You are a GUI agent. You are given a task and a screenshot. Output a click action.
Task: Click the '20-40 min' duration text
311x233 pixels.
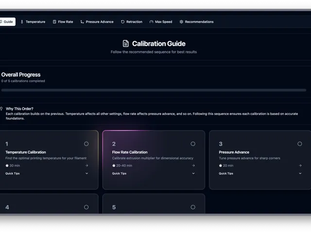(124, 166)
